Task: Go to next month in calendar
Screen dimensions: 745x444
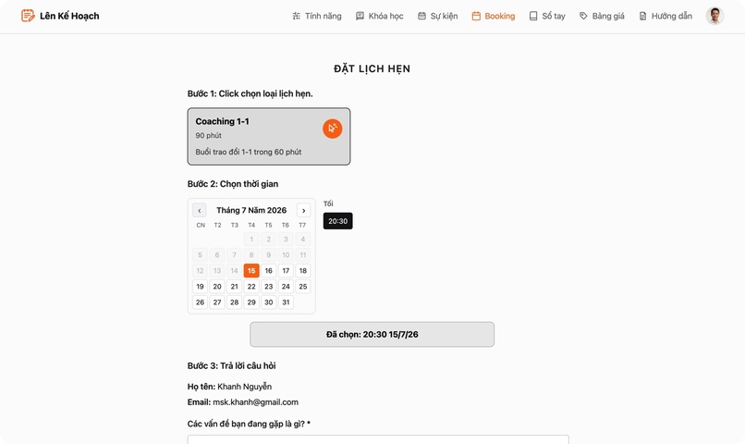Action: pos(303,210)
